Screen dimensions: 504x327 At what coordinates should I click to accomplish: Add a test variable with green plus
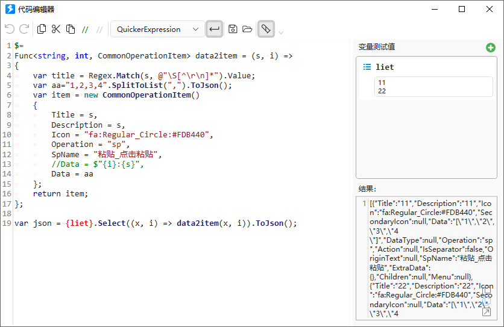[x=491, y=48]
